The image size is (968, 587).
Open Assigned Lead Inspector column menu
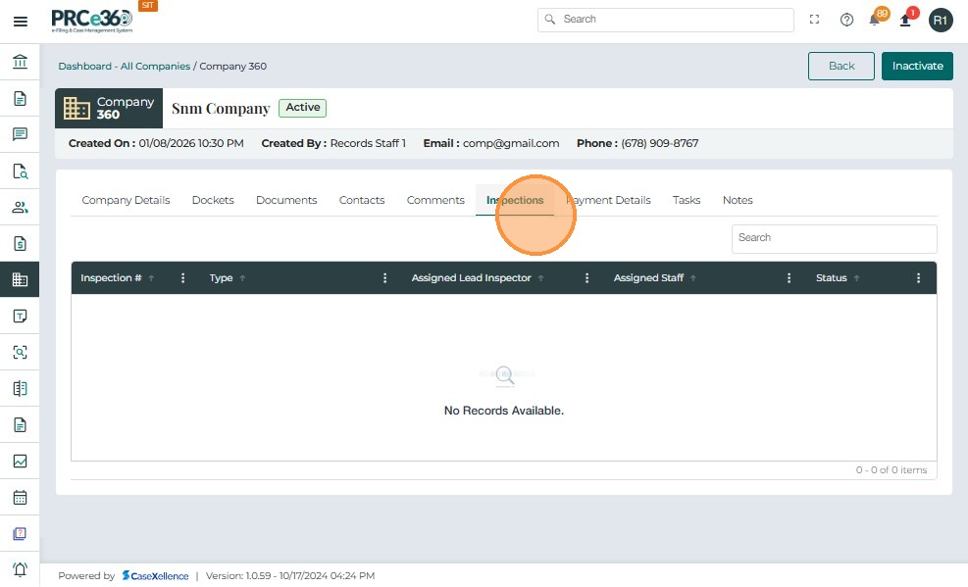(586, 278)
